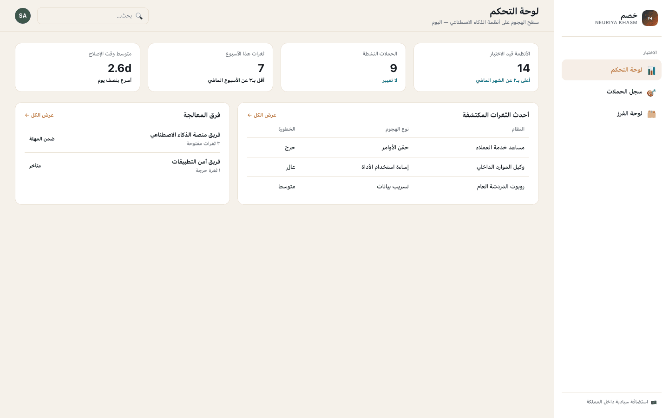Open the ثغرات هذا الأسبوع stat card

210,67
